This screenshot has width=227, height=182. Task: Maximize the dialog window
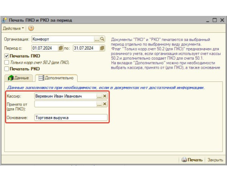point(215,20)
